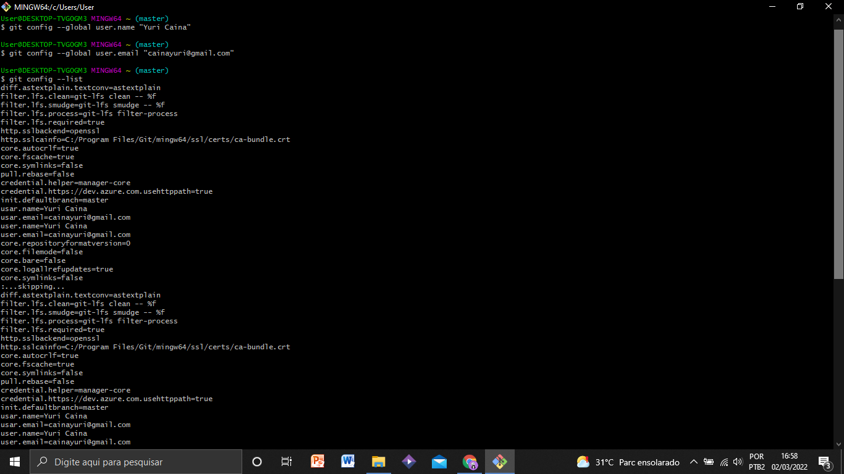The image size is (844, 474).
Task: Click the 'Parc ensolarado' weather text
Action: (649, 462)
